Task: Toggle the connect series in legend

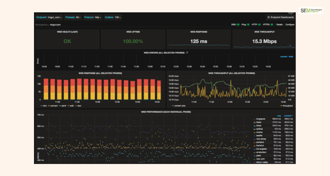Action: click(x=53, y=106)
